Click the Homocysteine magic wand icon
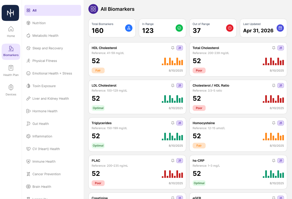The height and width of the screenshot is (199, 292). [281, 123]
